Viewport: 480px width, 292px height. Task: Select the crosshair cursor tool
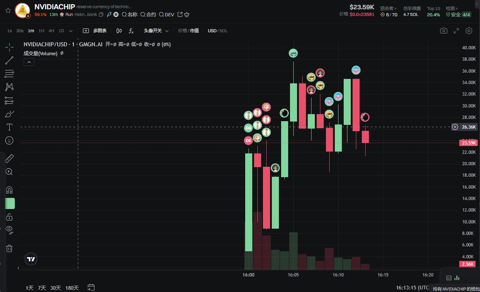[9, 48]
